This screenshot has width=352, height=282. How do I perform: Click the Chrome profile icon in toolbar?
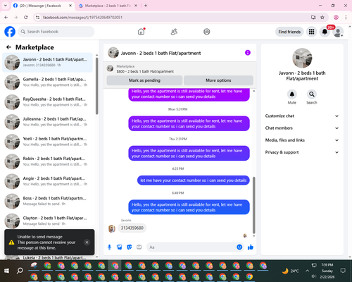point(336,17)
